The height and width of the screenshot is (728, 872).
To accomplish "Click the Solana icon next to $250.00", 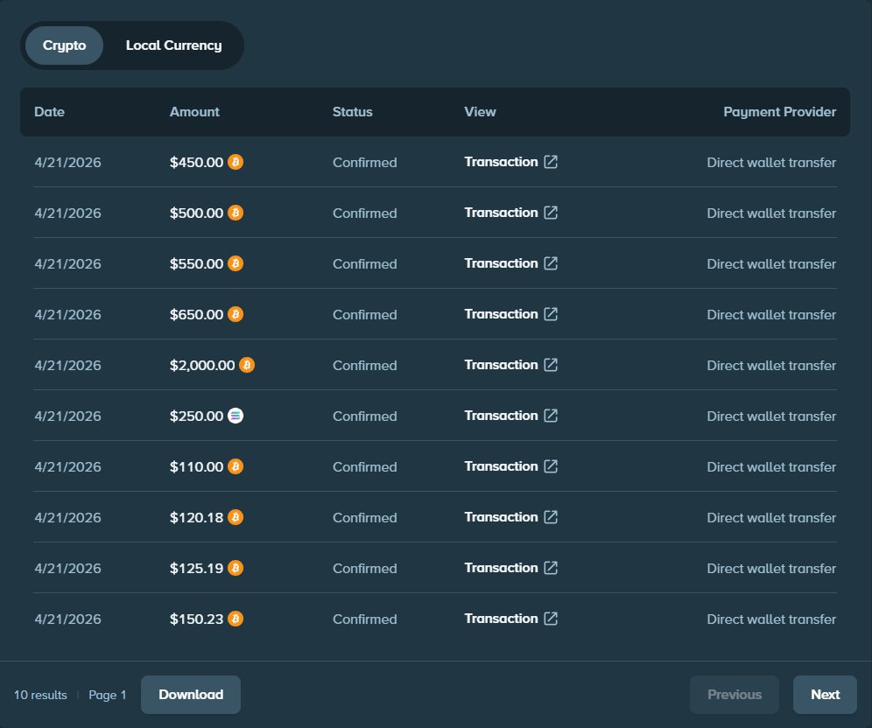I will [x=236, y=416].
